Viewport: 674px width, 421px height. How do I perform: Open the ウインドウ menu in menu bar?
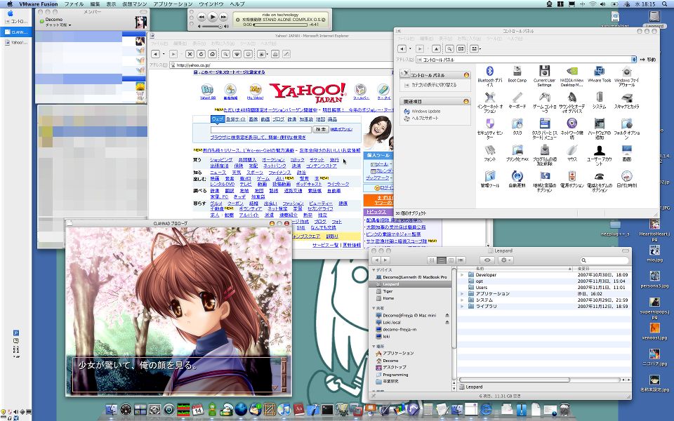click(211, 4)
